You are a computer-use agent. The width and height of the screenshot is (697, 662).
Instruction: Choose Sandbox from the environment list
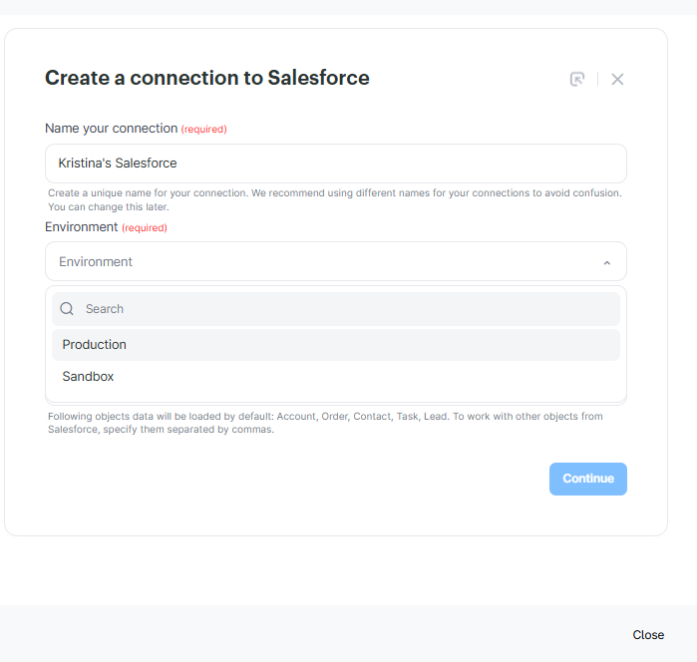click(x=88, y=377)
